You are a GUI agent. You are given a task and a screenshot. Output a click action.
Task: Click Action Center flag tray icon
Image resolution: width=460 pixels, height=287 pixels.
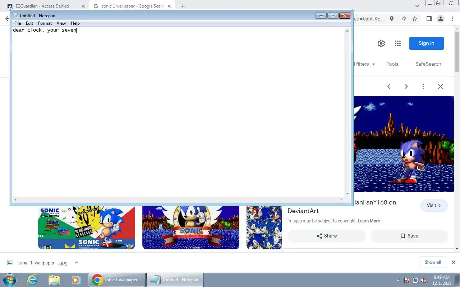coord(406,280)
